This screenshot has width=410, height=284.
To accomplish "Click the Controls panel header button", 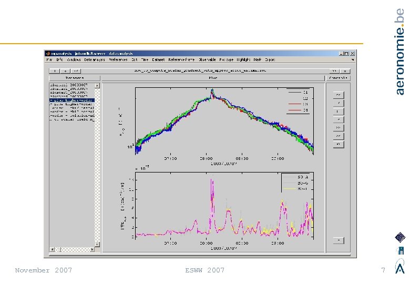I will coord(339,78).
